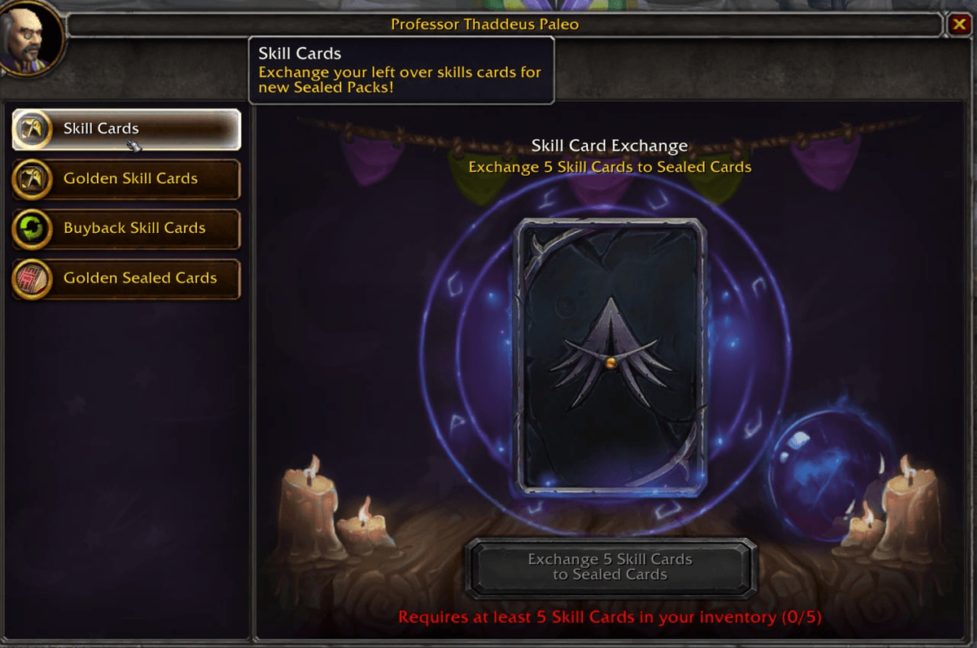Click the green arrows Buyback icon
The width and height of the screenshot is (977, 648).
coord(33,229)
